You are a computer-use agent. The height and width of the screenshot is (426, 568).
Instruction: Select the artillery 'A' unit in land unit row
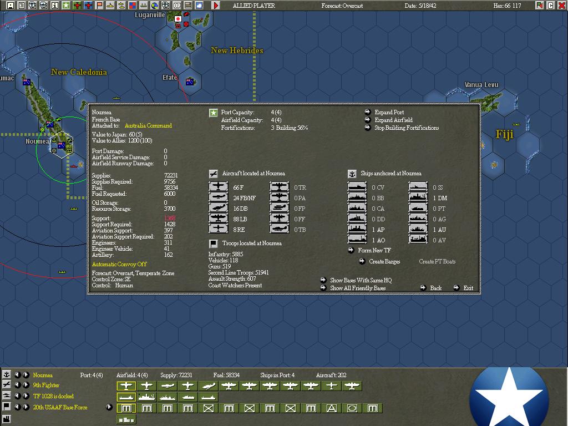332,408
